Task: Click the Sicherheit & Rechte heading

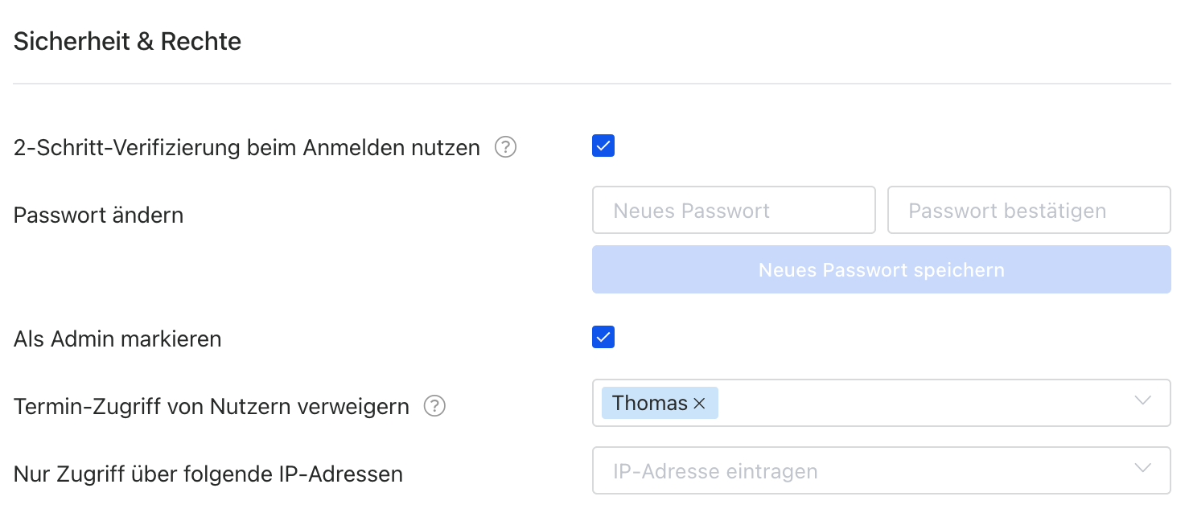Action: pos(128,42)
